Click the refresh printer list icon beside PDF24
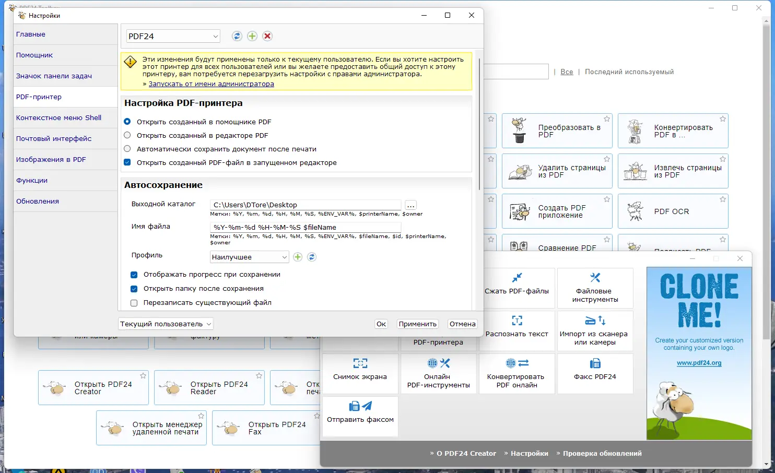This screenshot has height=473, width=775. click(237, 36)
